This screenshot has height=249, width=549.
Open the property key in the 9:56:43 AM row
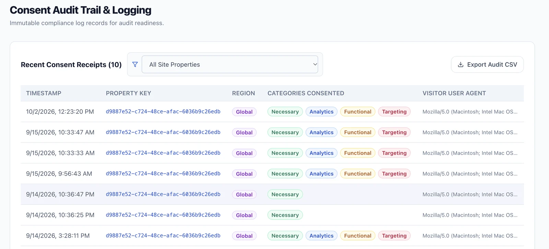pyautogui.click(x=163, y=174)
